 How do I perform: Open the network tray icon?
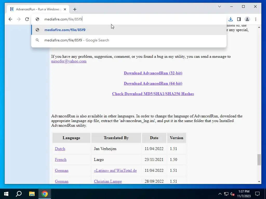click(226, 194)
